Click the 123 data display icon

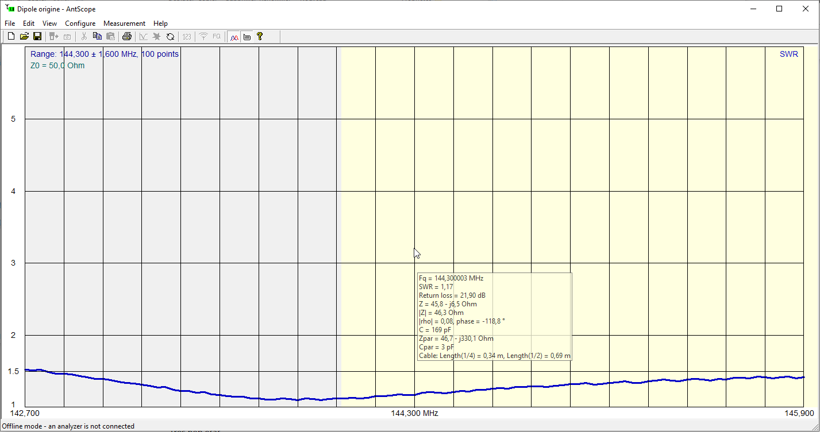187,37
